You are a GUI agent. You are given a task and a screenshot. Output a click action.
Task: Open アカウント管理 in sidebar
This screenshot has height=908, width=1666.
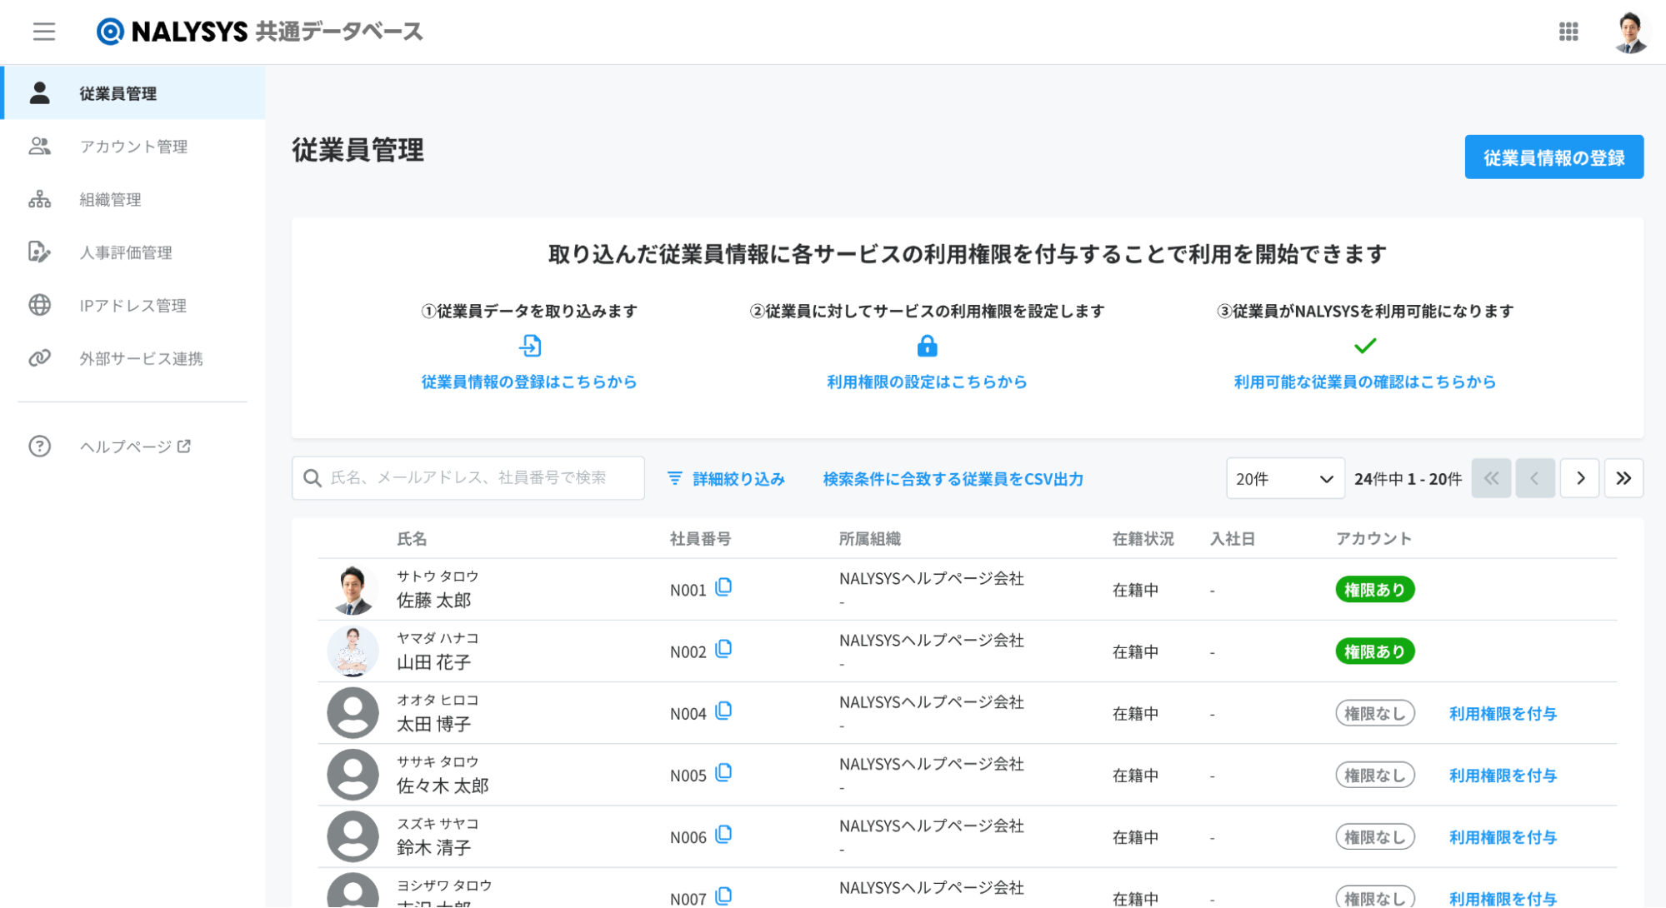tap(133, 147)
